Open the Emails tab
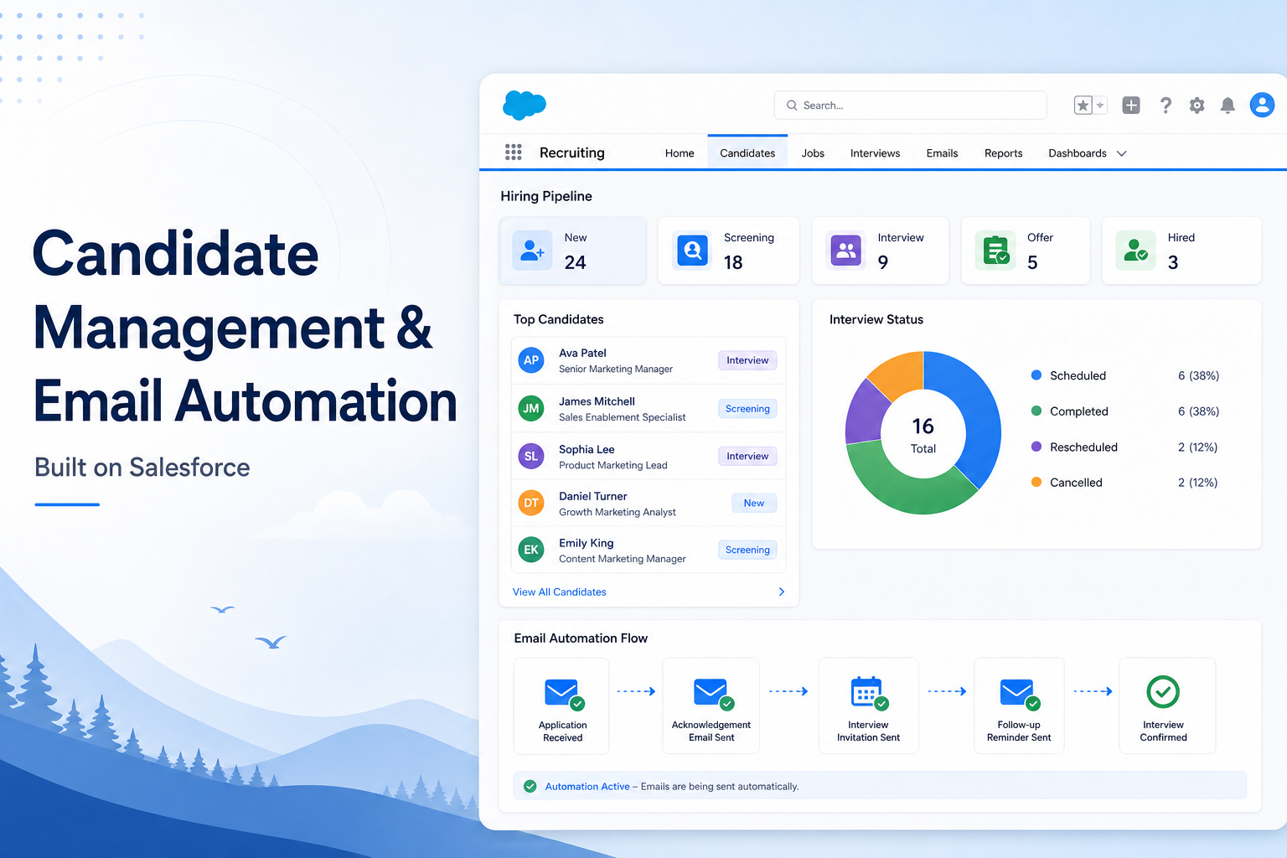The width and height of the screenshot is (1287, 858). [942, 153]
